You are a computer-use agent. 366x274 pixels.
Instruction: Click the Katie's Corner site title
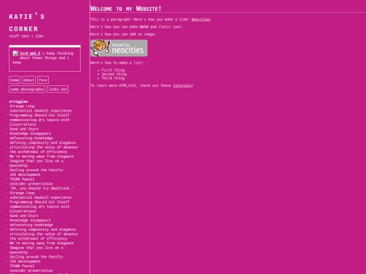pyautogui.click(x=27, y=22)
